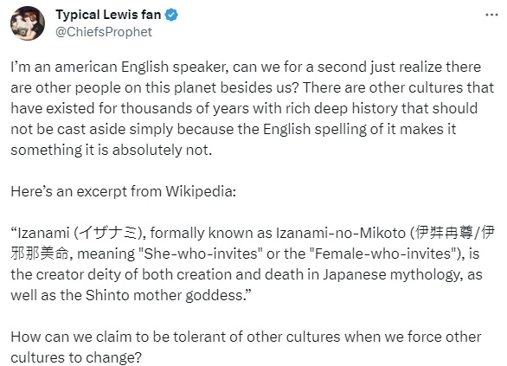Click the phrase "Female-who-invites"
Image resolution: width=507 pixels, height=366 pixels.
(382, 254)
